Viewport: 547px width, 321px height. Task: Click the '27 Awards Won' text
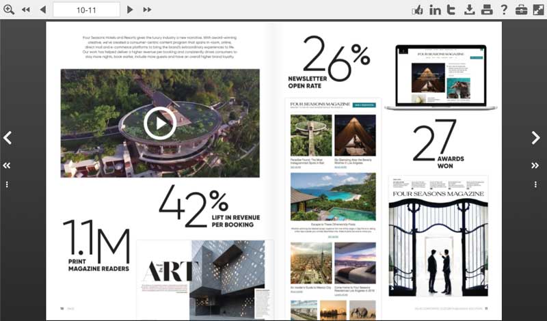[438, 144]
